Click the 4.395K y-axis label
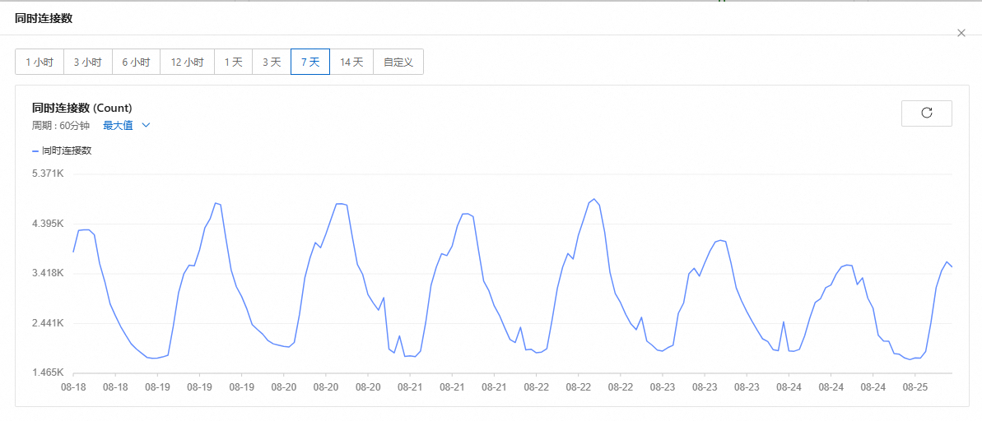Viewport: 982px width, 421px height. tap(47, 224)
